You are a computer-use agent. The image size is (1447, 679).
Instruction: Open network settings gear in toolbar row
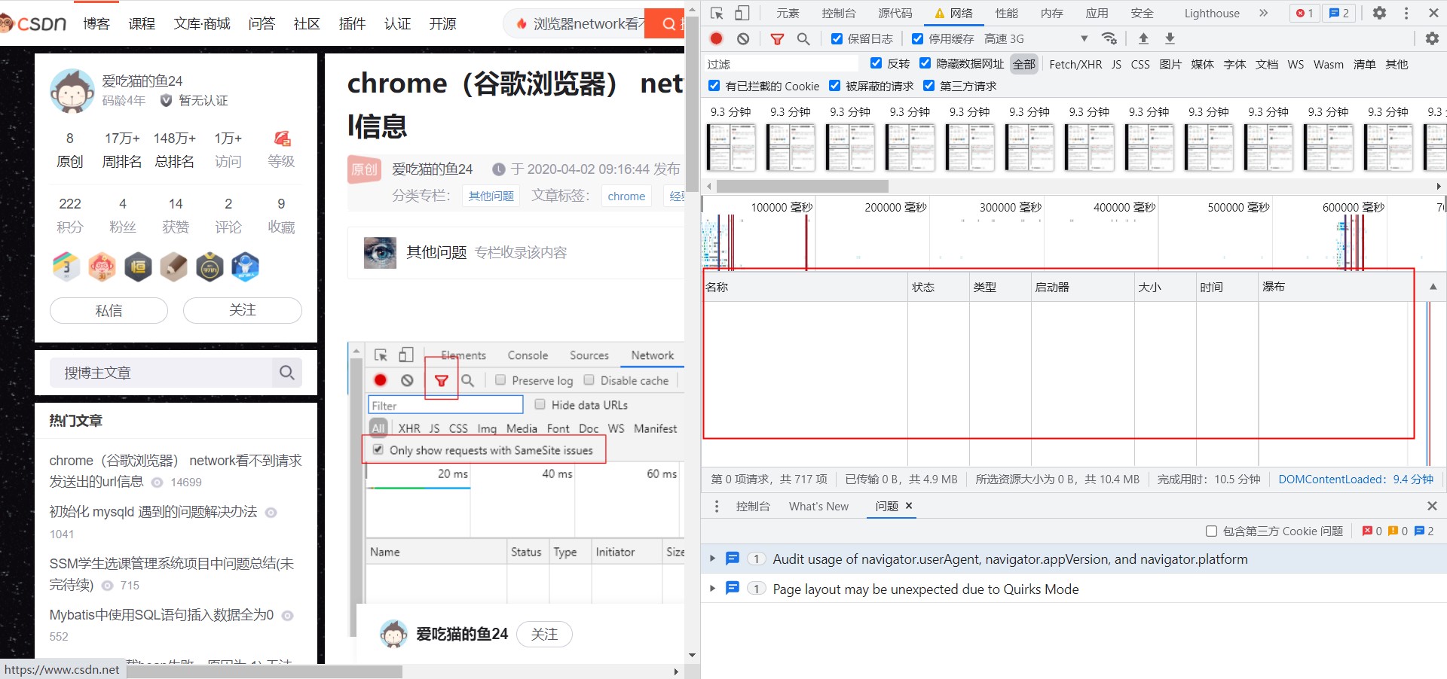[1432, 38]
